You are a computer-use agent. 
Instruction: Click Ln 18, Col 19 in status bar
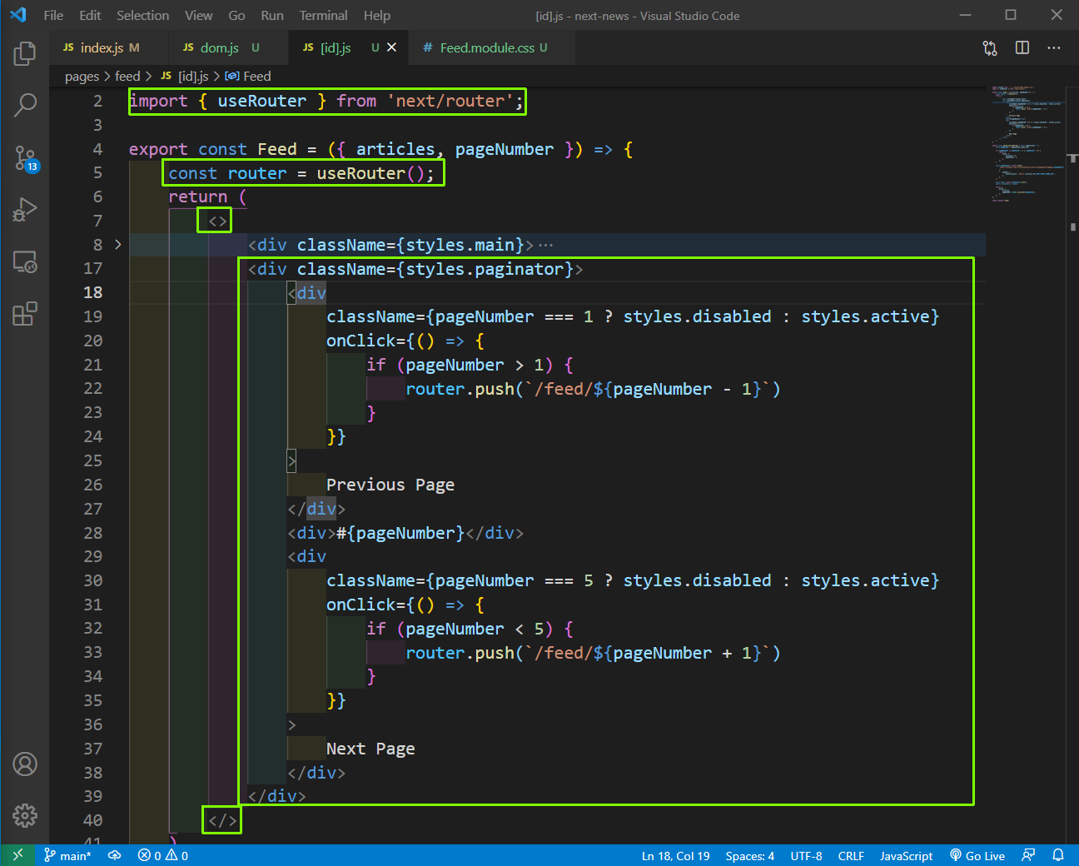[x=675, y=855]
